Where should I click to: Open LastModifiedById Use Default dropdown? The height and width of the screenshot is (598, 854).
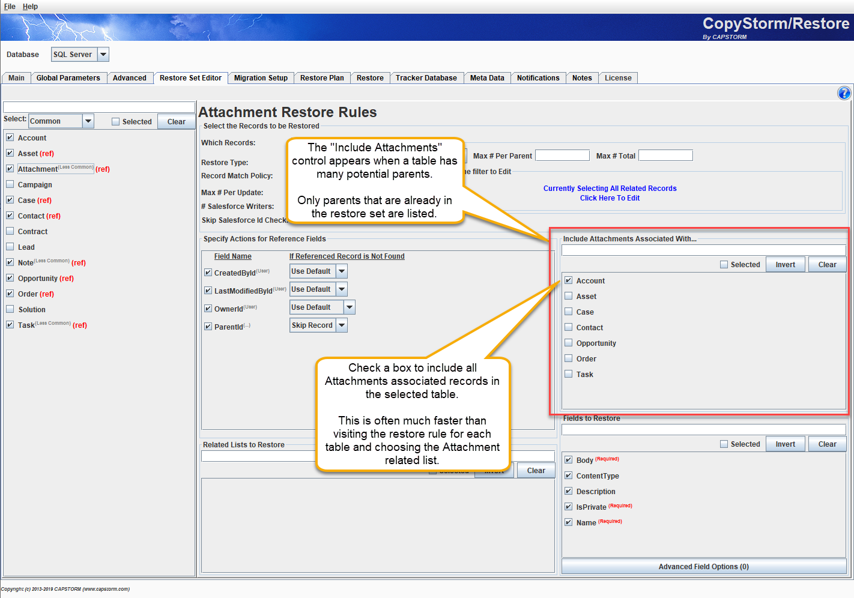coord(342,289)
